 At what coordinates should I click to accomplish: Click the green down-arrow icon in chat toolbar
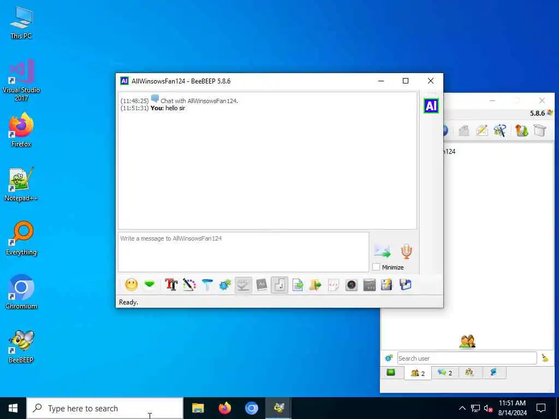click(150, 284)
